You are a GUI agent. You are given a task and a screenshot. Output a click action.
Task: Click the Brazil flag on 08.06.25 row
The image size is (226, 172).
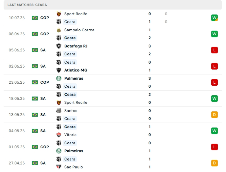point(35,34)
